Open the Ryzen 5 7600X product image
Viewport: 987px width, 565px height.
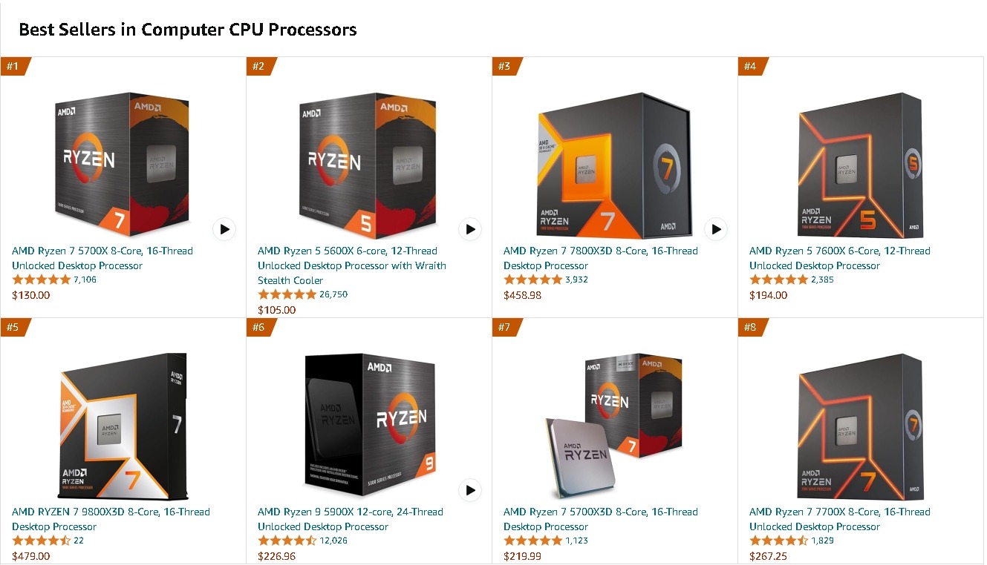[860, 165]
